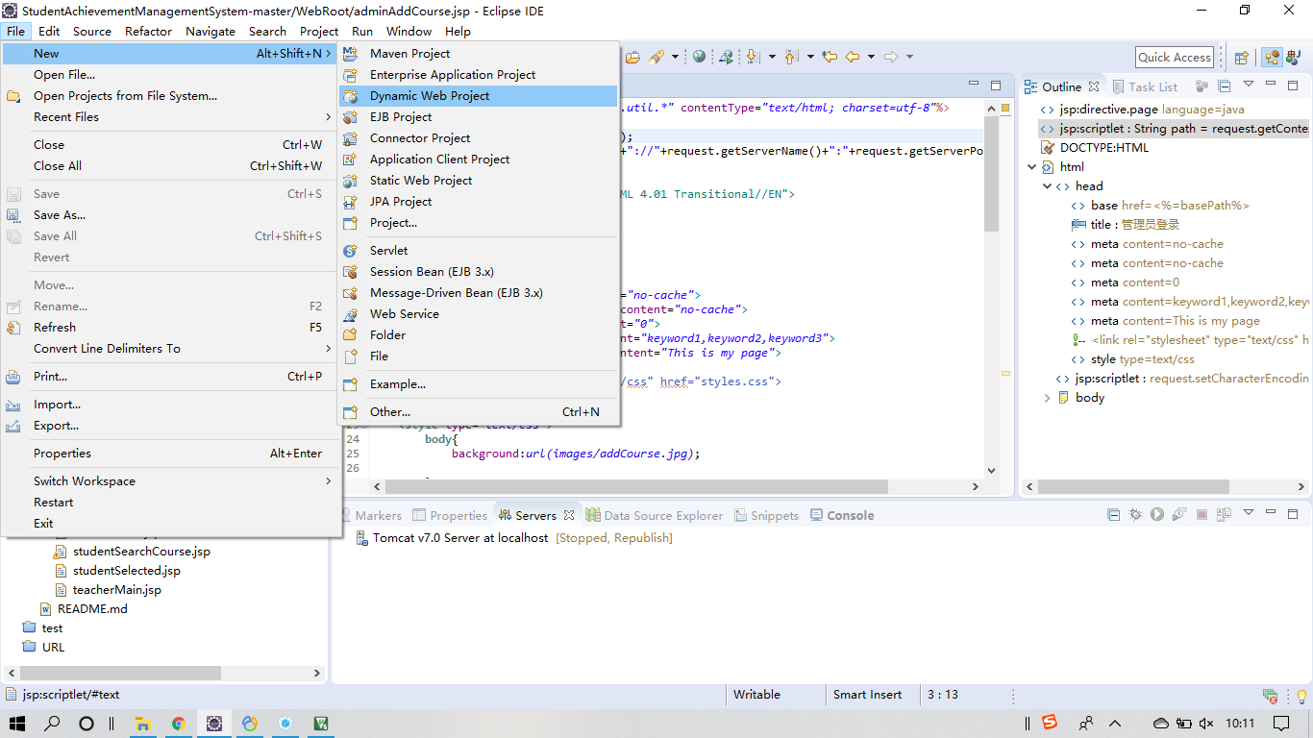The width and height of the screenshot is (1313, 738).
Task: Open the Outline view menu triangle
Action: (x=1249, y=85)
